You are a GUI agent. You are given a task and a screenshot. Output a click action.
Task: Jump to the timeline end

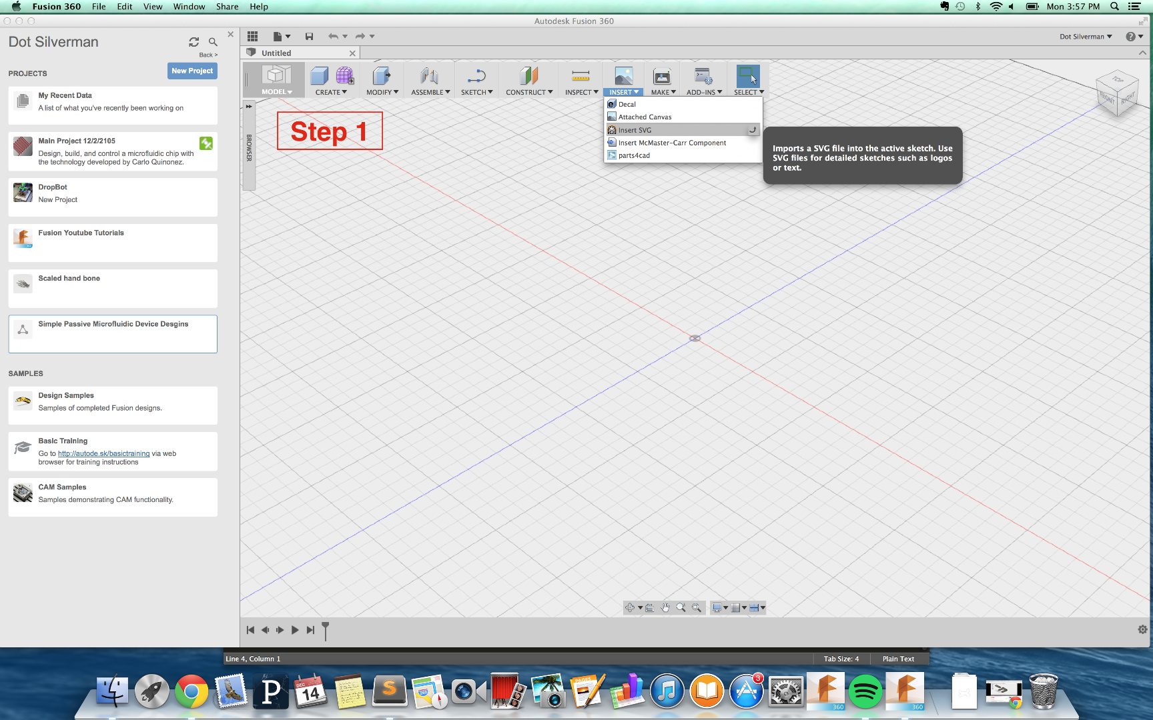(x=310, y=629)
